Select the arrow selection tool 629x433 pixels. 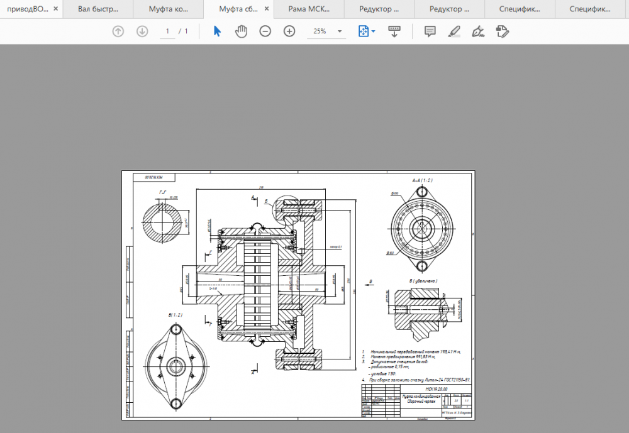coord(217,31)
